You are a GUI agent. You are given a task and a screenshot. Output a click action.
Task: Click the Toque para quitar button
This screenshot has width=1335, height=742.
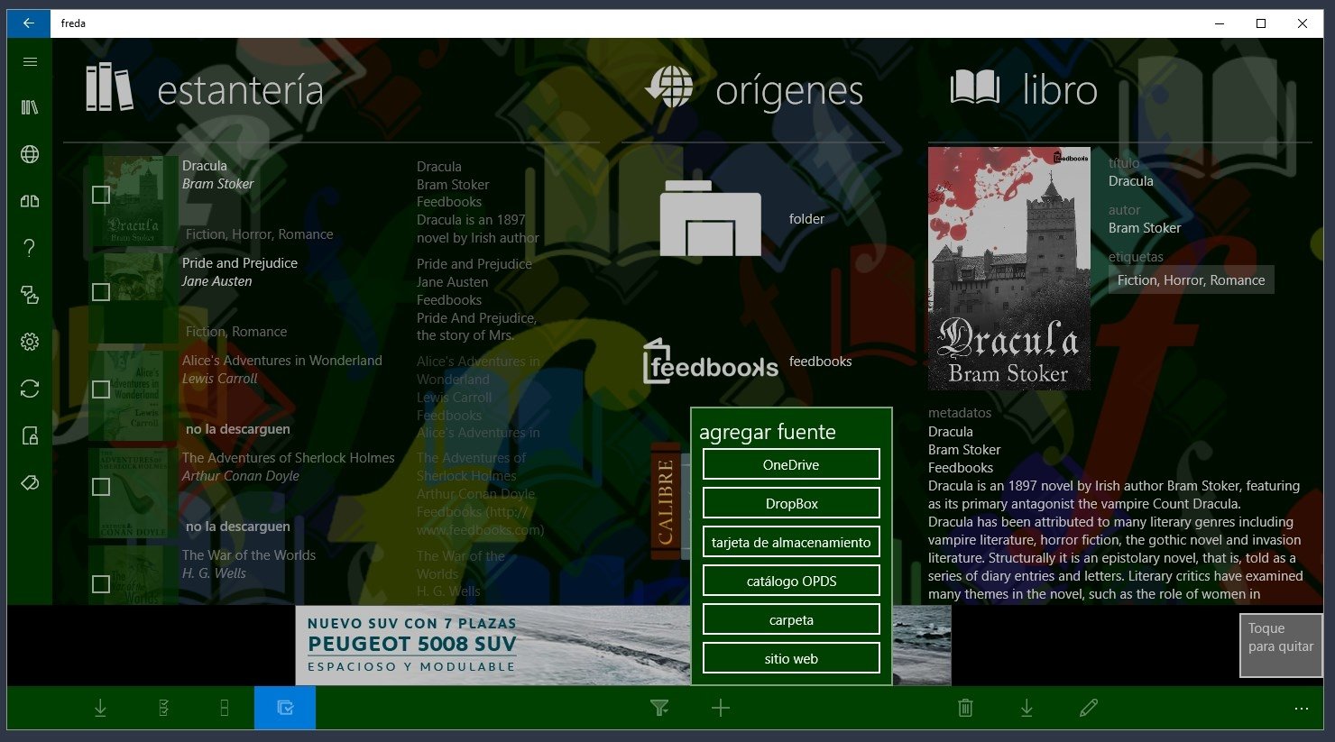click(1281, 646)
